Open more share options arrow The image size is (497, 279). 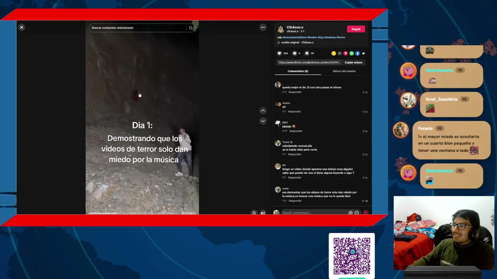tap(363, 53)
